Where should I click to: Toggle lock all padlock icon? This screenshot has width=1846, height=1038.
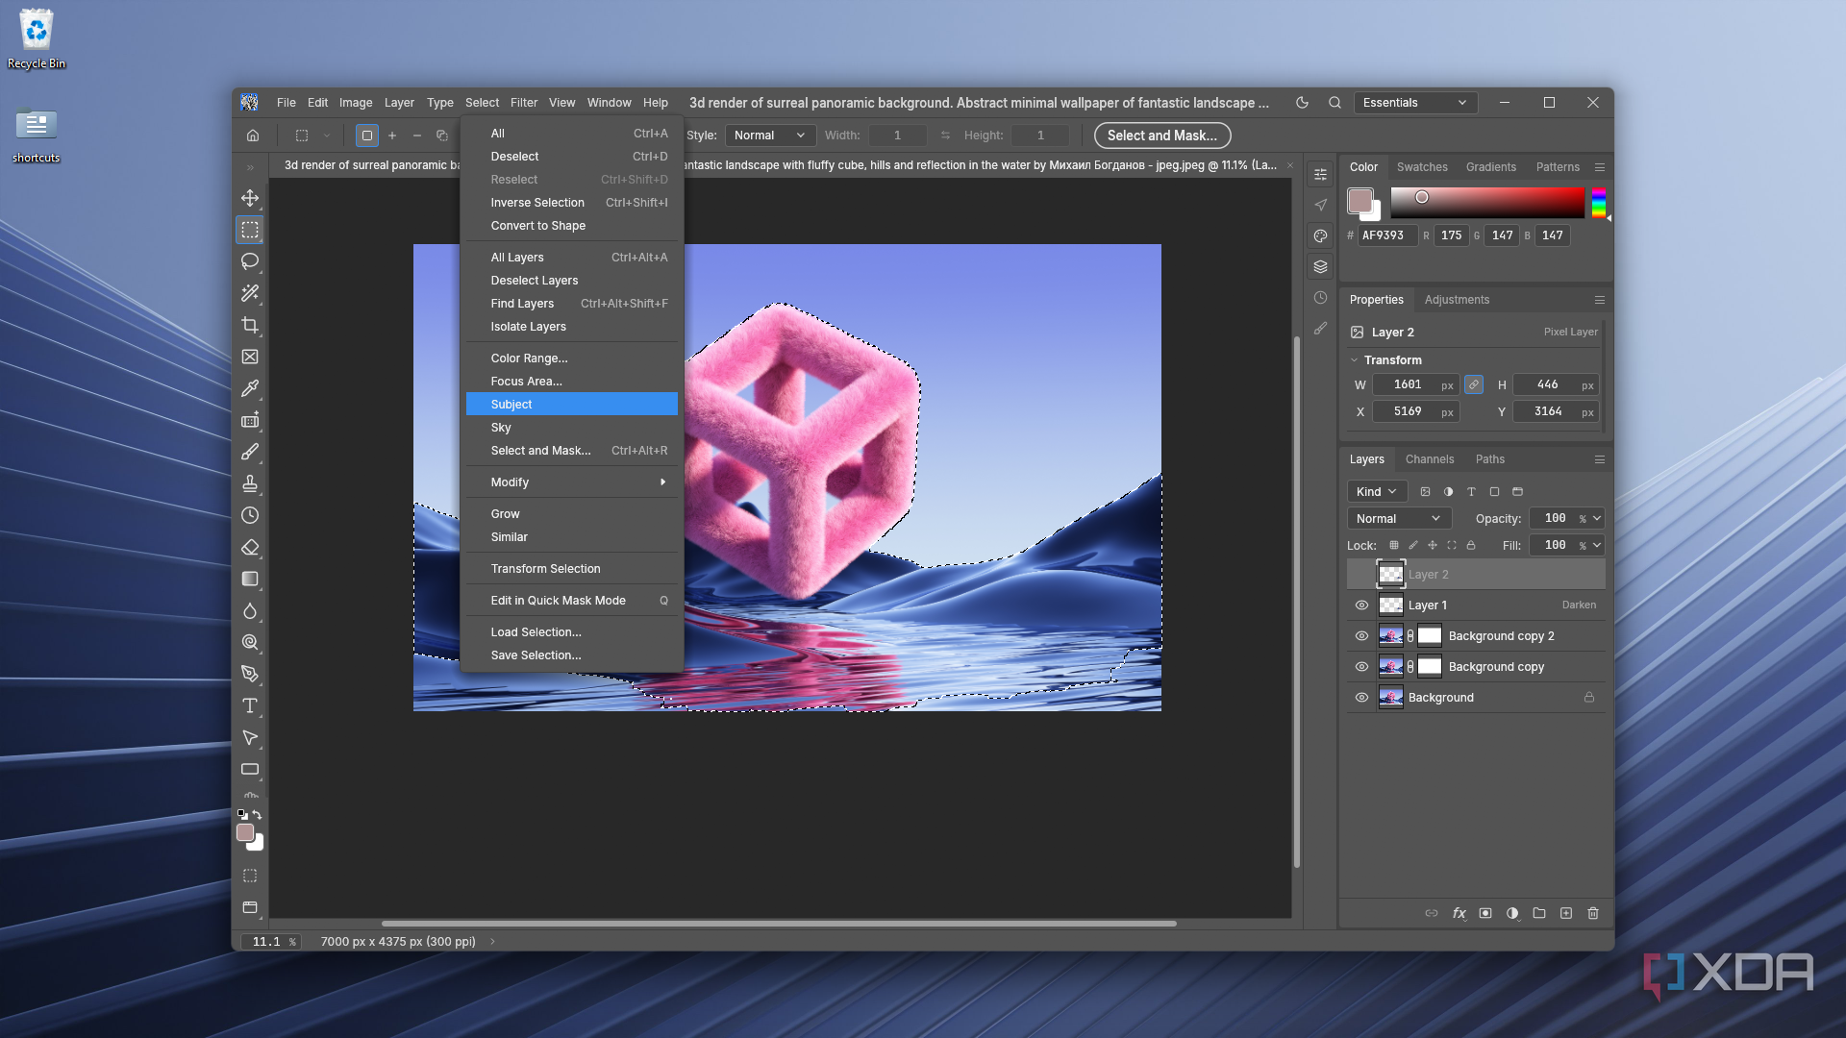click(1471, 545)
